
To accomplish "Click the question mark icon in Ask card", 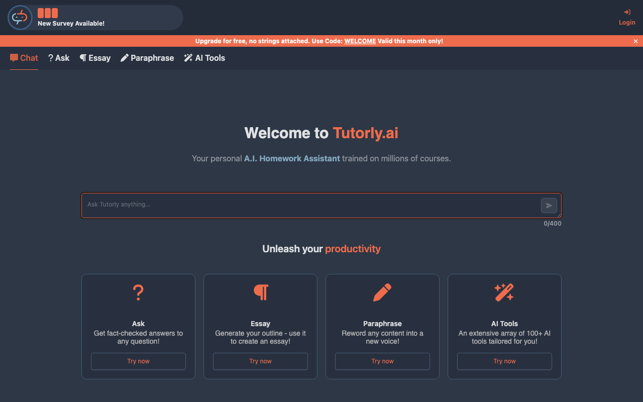I will (138, 292).
